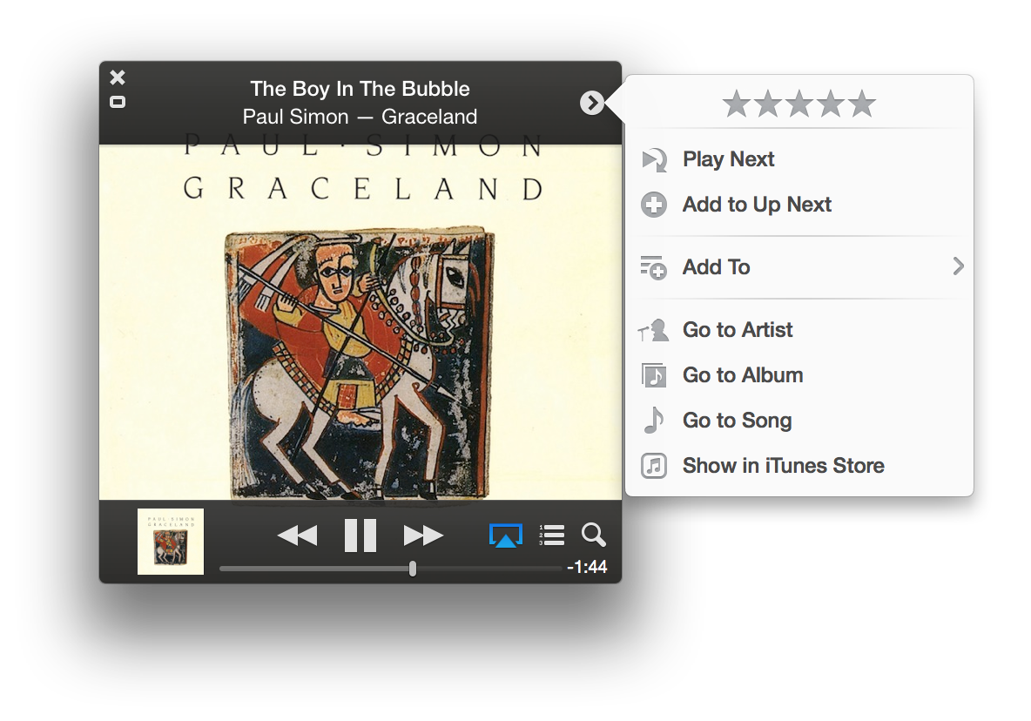1031x721 pixels.
Task: Open search magnifying glass
Action: click(x=593, y=535)
